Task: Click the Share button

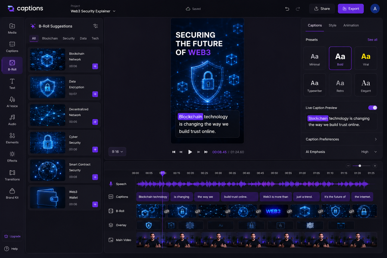Action: point(322,9)
